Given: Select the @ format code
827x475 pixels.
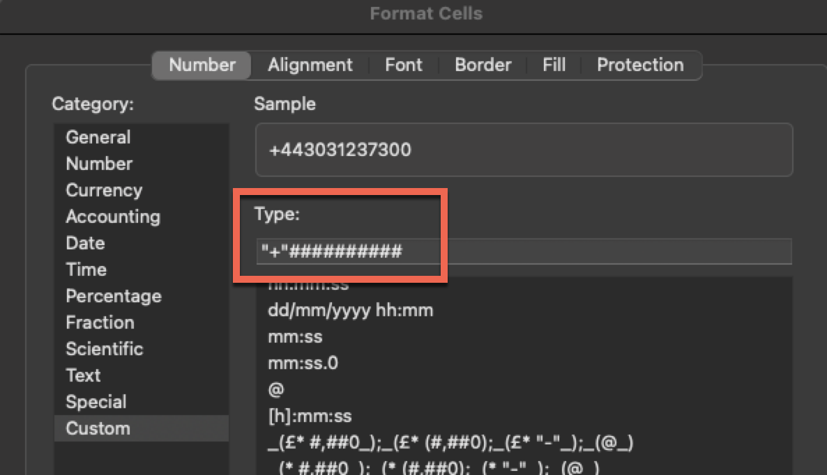Looking at the screenshot, I should point(276,390).
